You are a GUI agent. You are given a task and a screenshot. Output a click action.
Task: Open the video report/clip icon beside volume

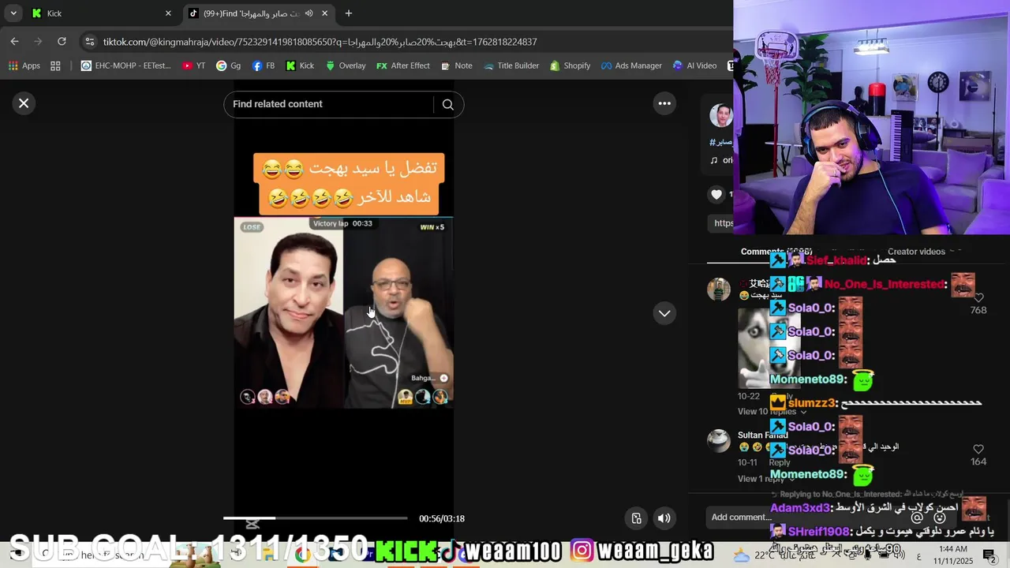coord(637,518)
